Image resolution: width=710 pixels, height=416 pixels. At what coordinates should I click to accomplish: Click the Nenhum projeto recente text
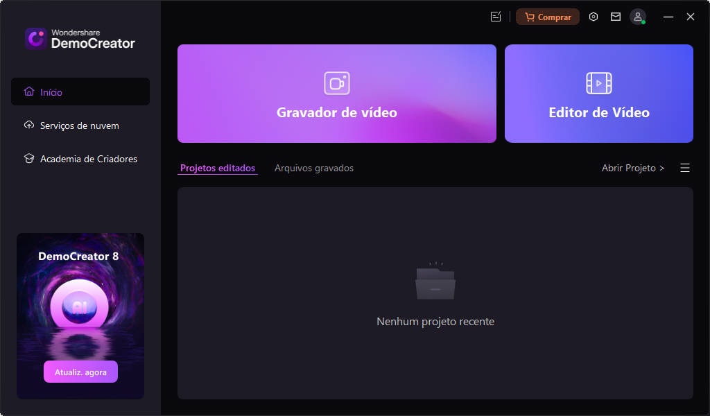(x=435, y=322)
